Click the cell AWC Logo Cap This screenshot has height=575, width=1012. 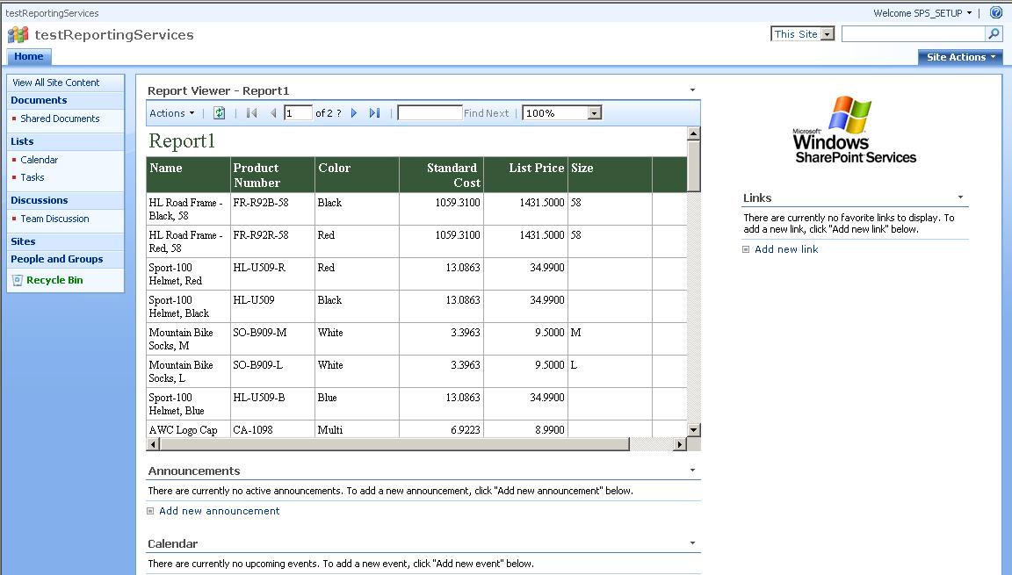coord(188,429)
